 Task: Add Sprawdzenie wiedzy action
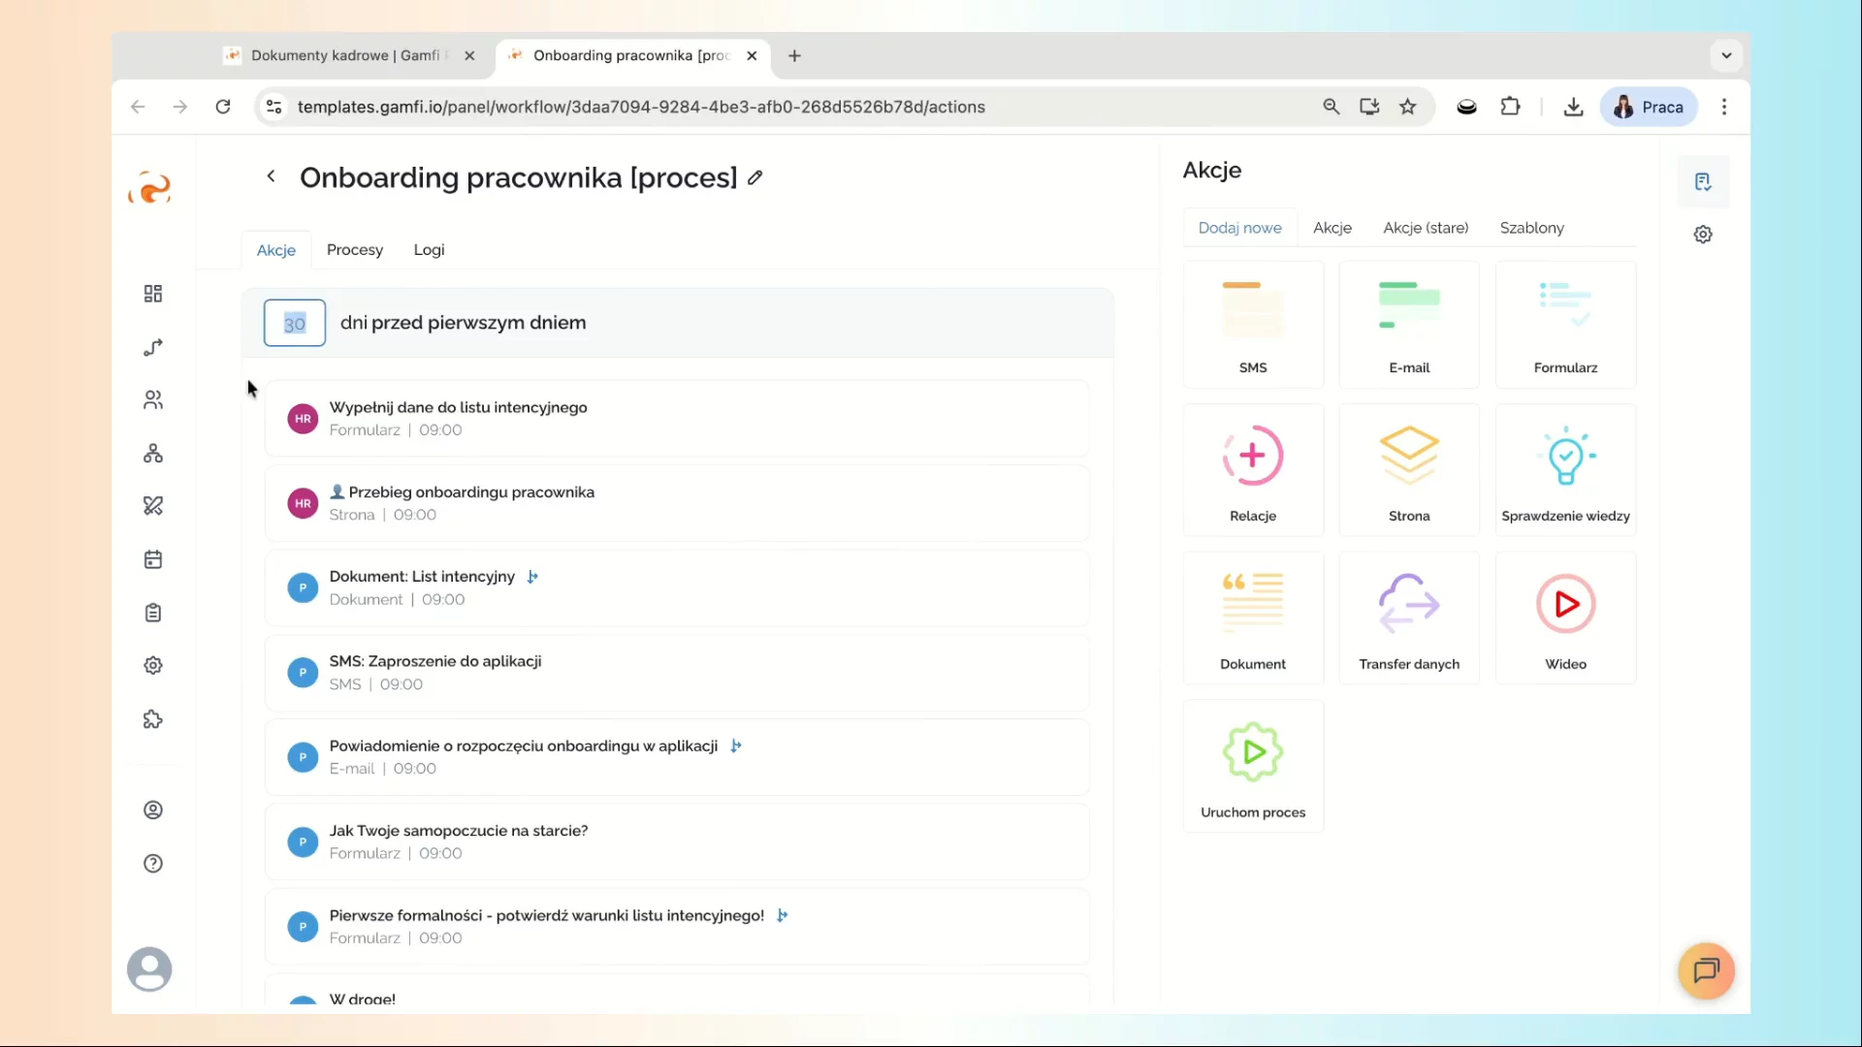(x=1564, y=472)
